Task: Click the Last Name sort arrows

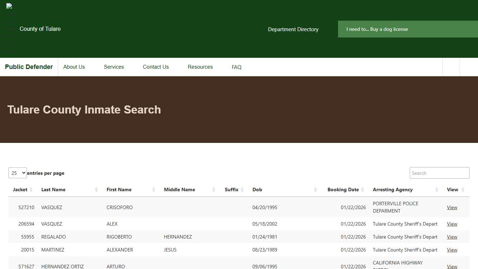Action: [97, 189]
